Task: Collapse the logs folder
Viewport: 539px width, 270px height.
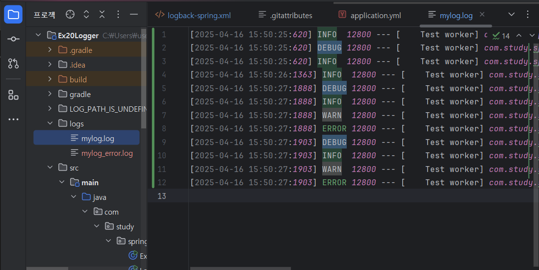Action: click(x=50, y=123)
